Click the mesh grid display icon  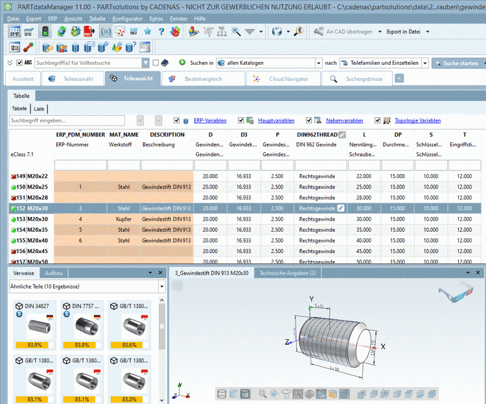pos(309,394)
